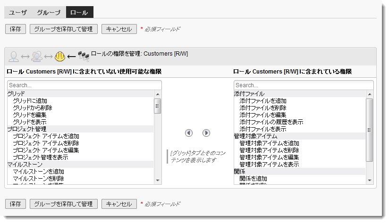This screenshot has height=223, width=389.
Task: Select マイルストーンを追加 permission
Action: [80, 172]
